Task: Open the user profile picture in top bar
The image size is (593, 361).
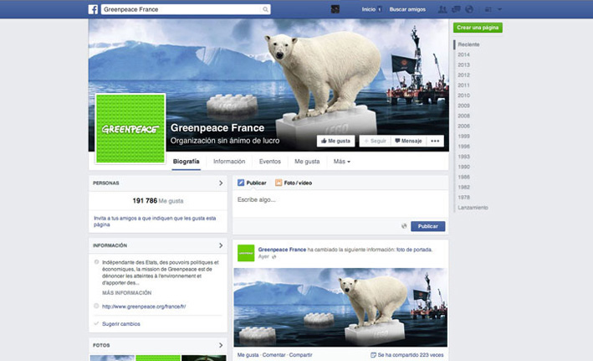Action: click(x=335, y=9)
